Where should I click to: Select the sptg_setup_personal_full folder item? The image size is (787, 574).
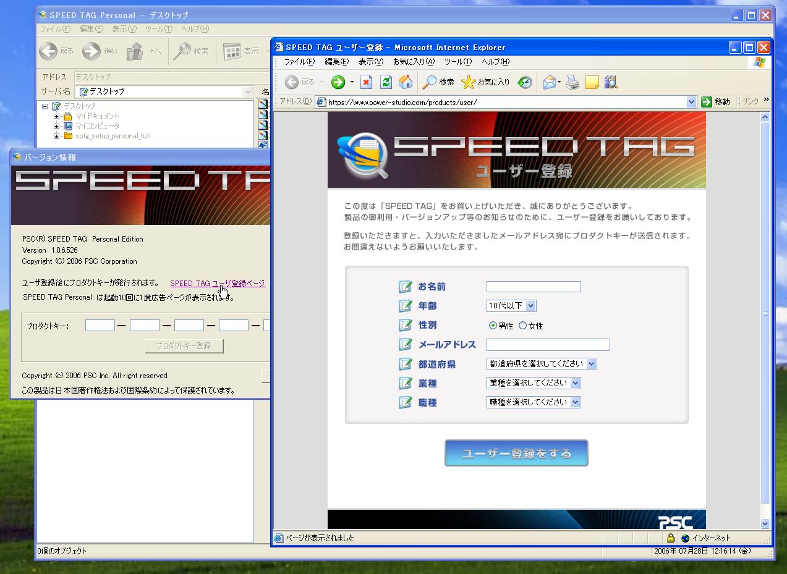click(x=113, y=136)
